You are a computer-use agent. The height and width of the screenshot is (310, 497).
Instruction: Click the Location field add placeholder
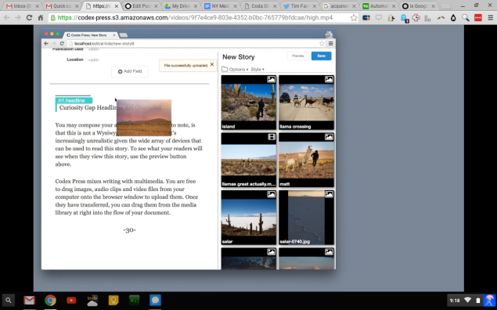tap(93, 59)
